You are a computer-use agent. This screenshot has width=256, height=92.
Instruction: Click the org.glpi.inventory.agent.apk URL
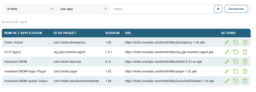click(169, 52)
